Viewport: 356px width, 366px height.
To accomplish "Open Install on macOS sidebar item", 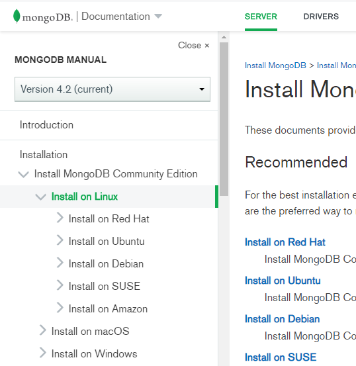I will [91, 332].
